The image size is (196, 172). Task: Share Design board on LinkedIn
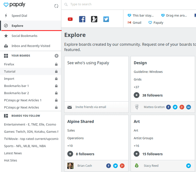pyautogui.click(x=188, y=107)
